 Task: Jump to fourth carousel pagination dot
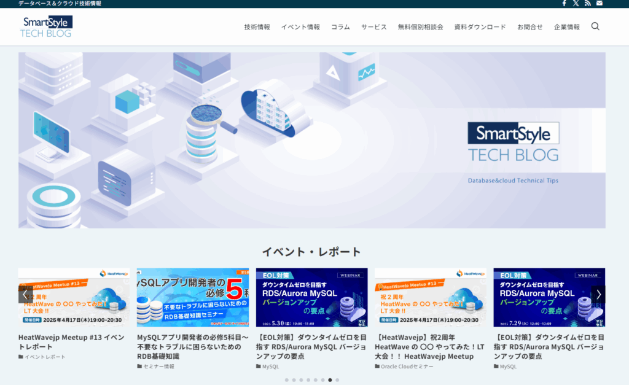point(308,380)
